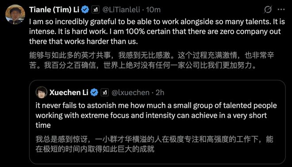Click Tianle Li's blue verified badge
Image resolution: width=292 pixels, height=167 pixels.
85,10
